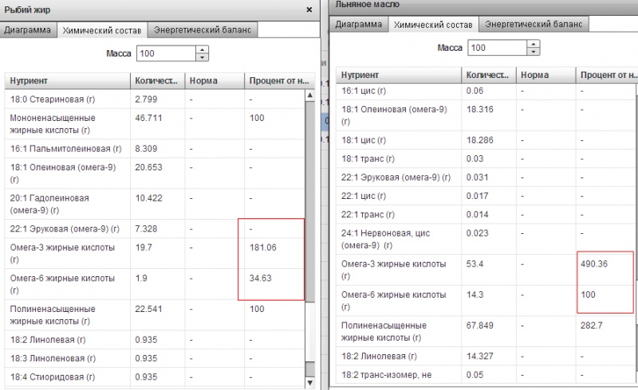Decrease Масса with down arrow in Льняное масло
Viewport: 638px width, 390px height.
click(x=532, y=52)
